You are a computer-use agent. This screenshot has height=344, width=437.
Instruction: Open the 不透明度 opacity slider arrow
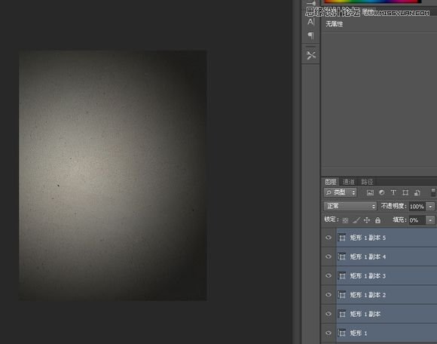[x=430, y=207]
